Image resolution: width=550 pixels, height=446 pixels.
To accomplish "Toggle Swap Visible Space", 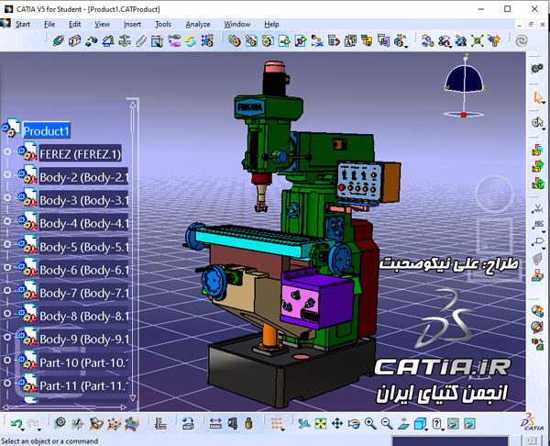I will pyautogui.click(x=469, y=424).
